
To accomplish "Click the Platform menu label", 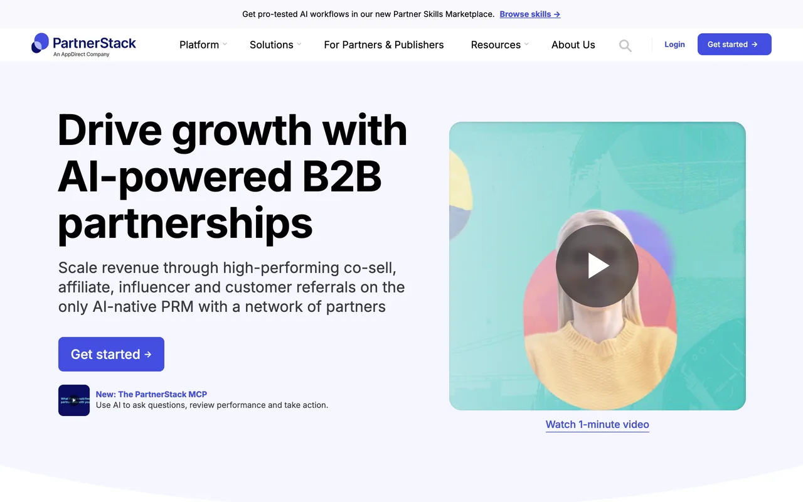I will [199, 45].
